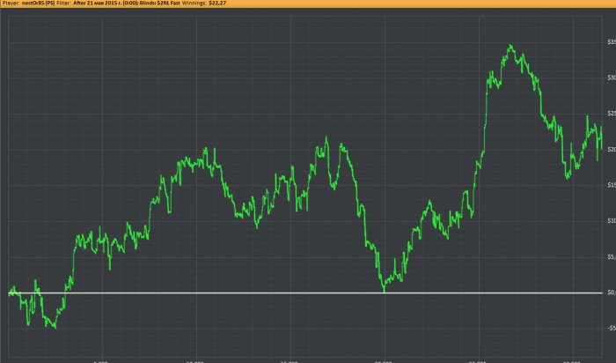616x363 pixels.
Task: Click the Player: label in header
Action: pyautogui.click(x=11, y=4)
